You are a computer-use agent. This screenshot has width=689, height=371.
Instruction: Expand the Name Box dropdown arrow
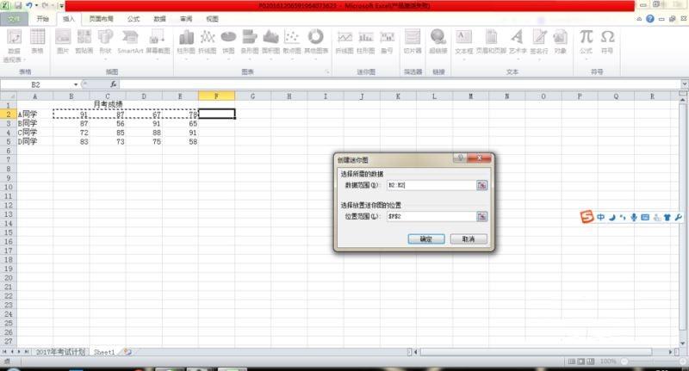[76, 84]
